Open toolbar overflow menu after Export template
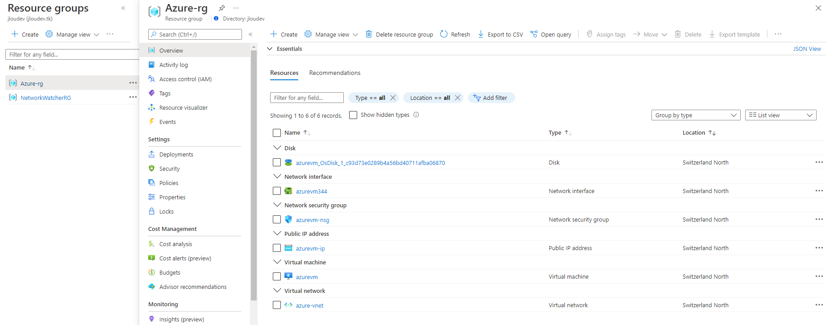This screenshot has width=830, height=325. coord(778,34)
